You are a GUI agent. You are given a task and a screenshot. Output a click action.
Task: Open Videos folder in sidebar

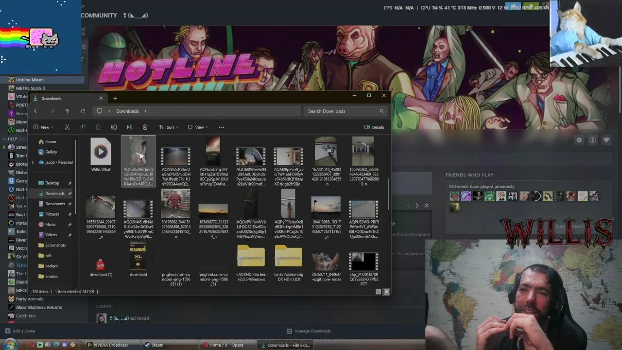51,235
